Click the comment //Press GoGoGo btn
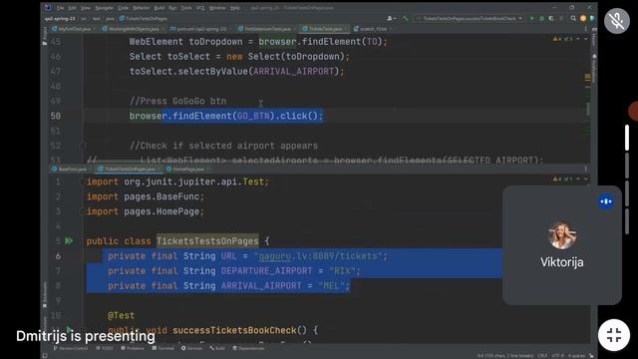This screenshot has width=638, height=359. pos(177,101)
